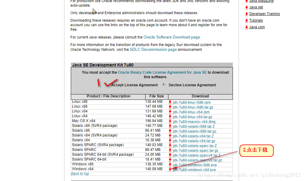Click the 196.94 MB file size cell
The height and width of the screenshot is (181, 304).
(154, 121)
